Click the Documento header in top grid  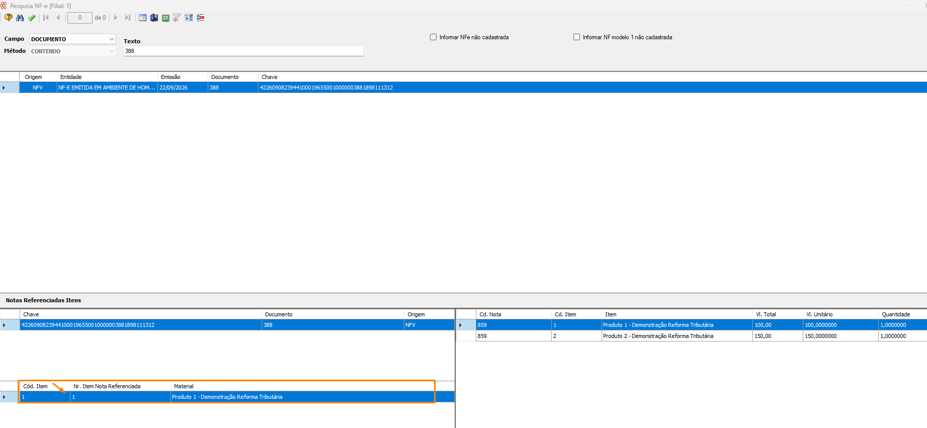click(233, 77)
